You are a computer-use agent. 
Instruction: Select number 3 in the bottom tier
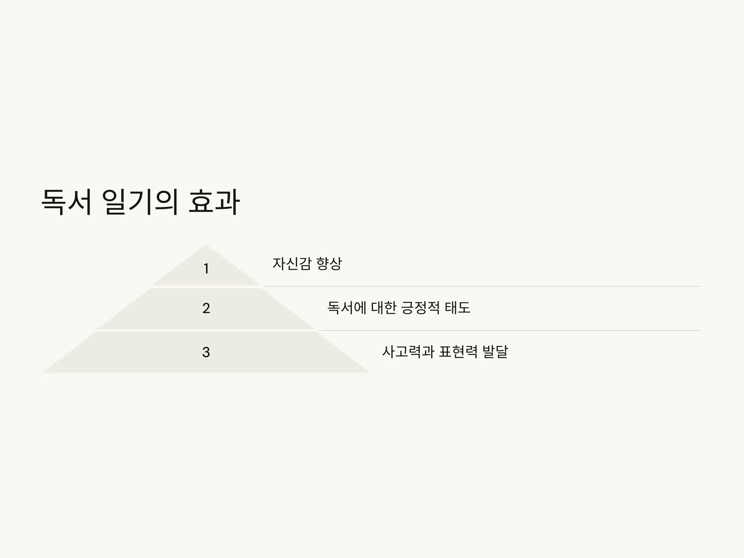tap(206, 352)
